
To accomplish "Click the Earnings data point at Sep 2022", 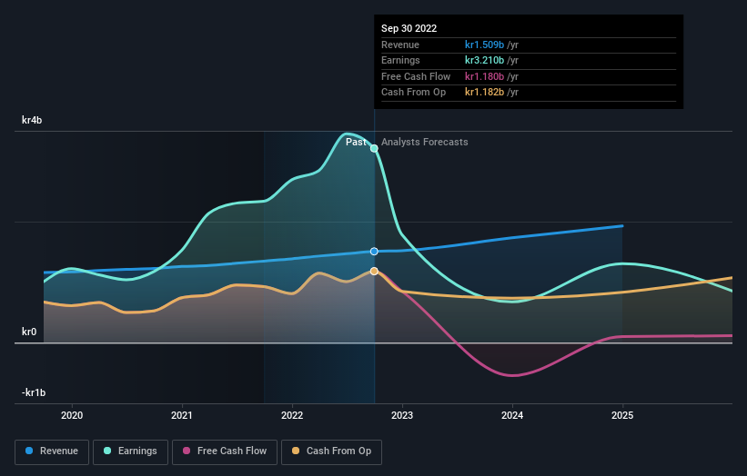I will point(375,148).
